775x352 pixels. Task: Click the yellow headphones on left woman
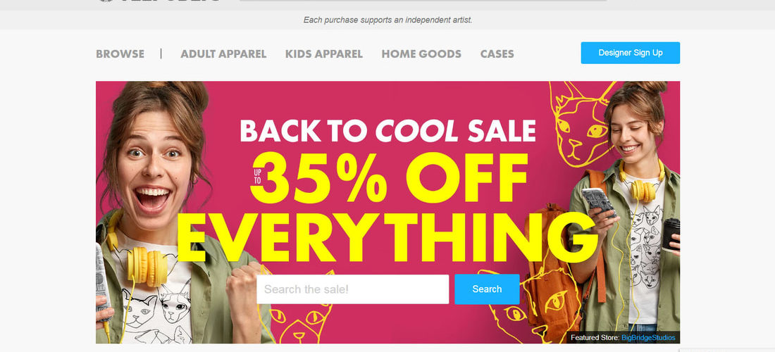tap(145, 264)
